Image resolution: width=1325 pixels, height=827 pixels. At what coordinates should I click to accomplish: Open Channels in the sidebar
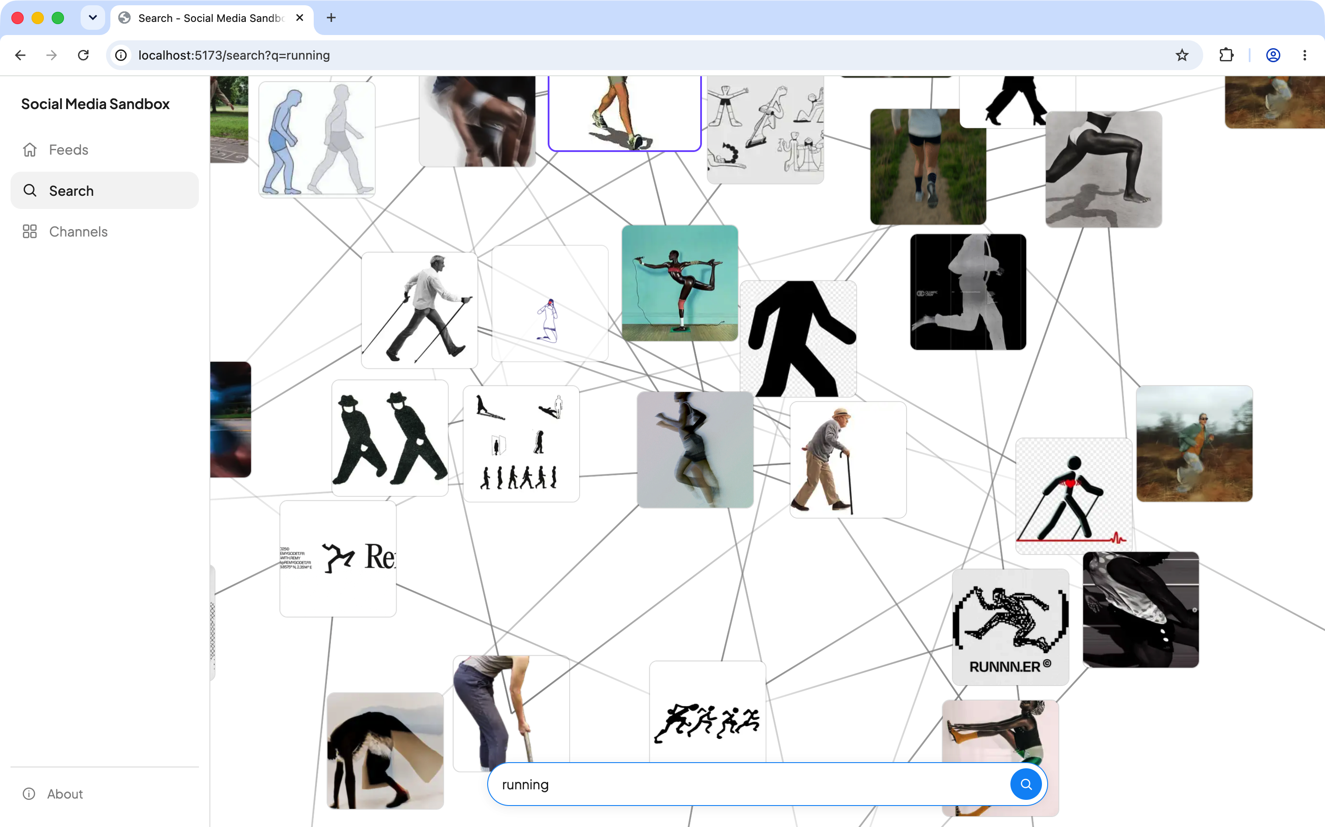pos(104,231)
